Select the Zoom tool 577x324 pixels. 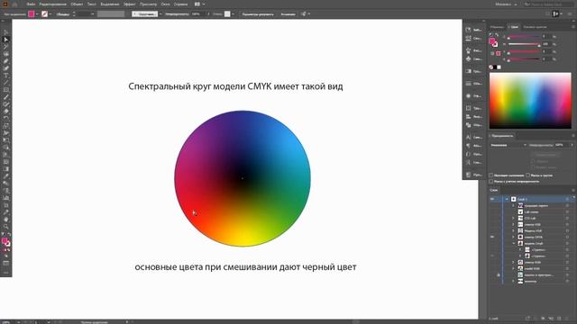6,226
